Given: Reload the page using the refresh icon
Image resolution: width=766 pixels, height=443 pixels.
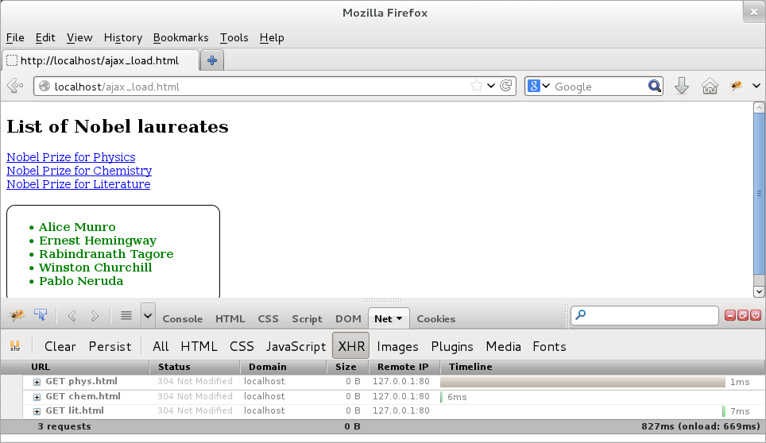Looking at the screenshot, I should click(506, 87).
